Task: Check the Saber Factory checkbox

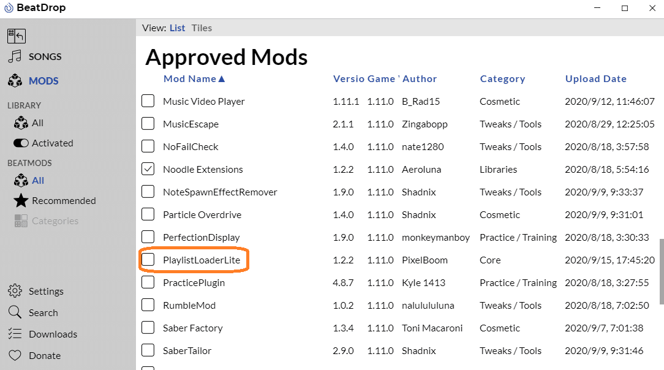Action: tap(148, 328)
